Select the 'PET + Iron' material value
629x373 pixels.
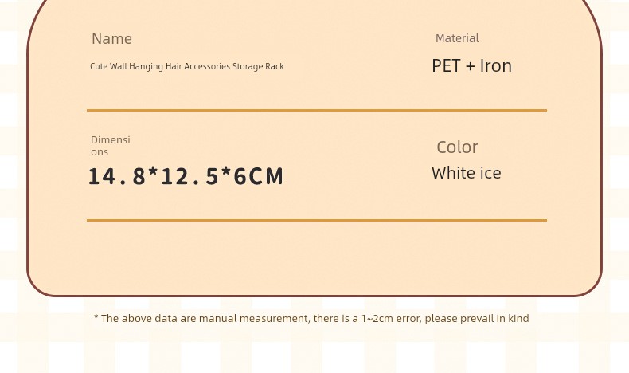(x=471, y=66)
